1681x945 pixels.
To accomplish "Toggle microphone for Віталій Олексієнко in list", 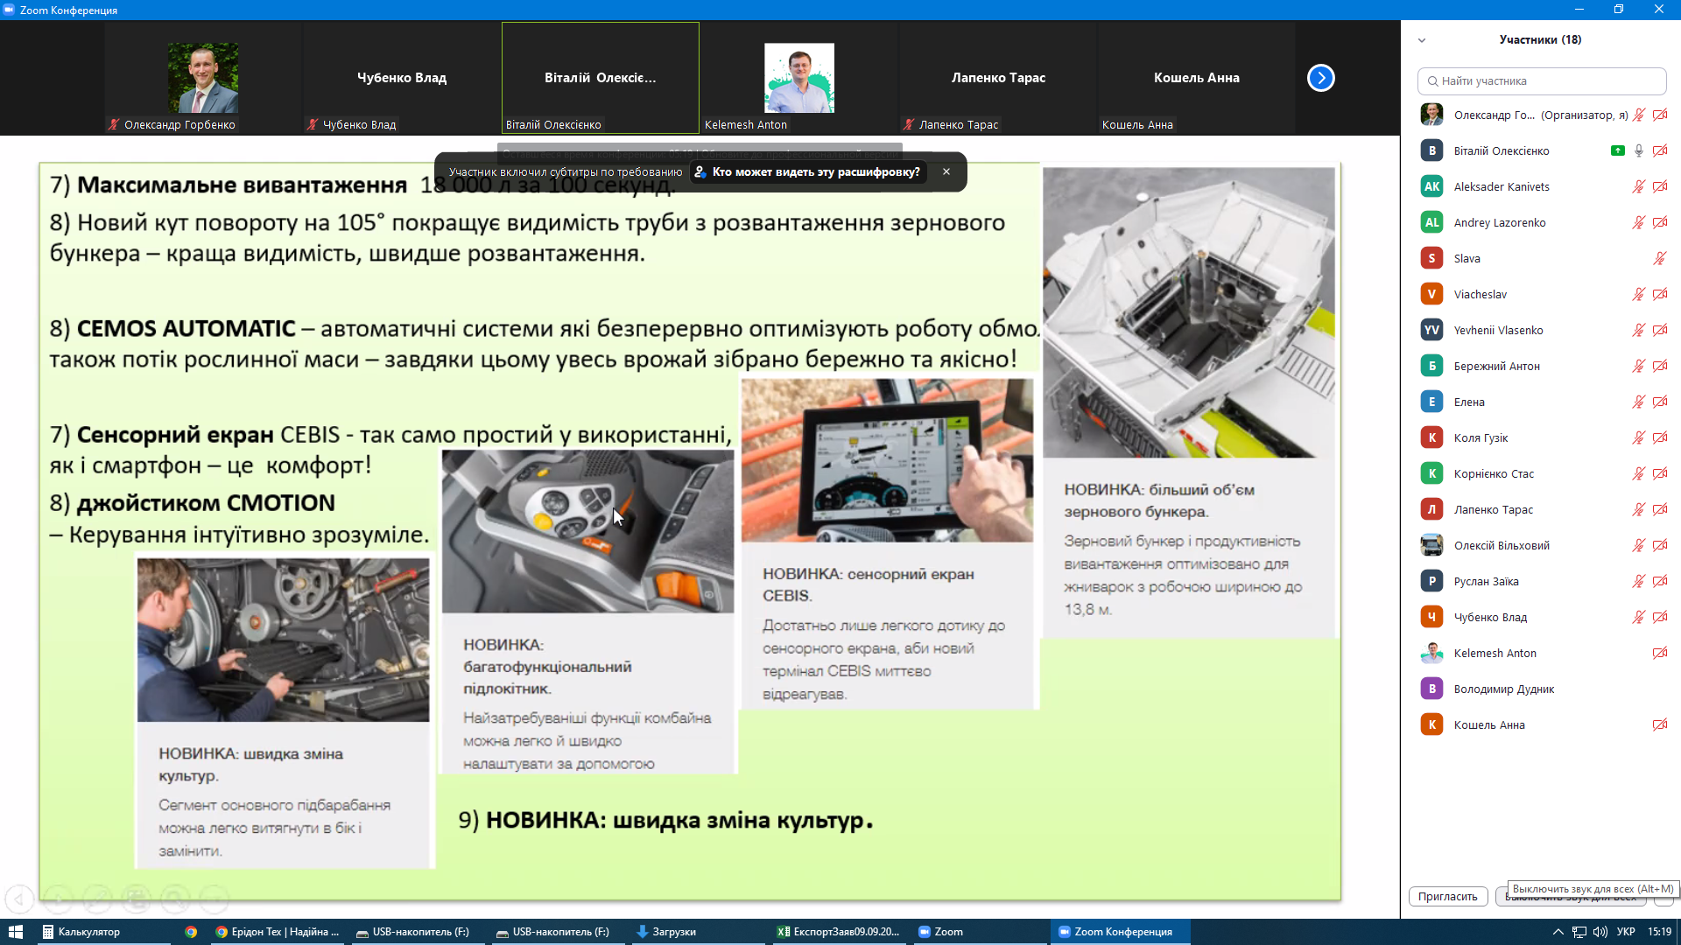I will 1639,150.
